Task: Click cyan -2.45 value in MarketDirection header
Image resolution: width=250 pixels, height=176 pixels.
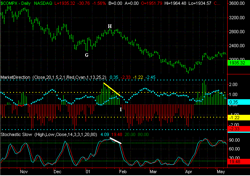Action: point(150,77)
